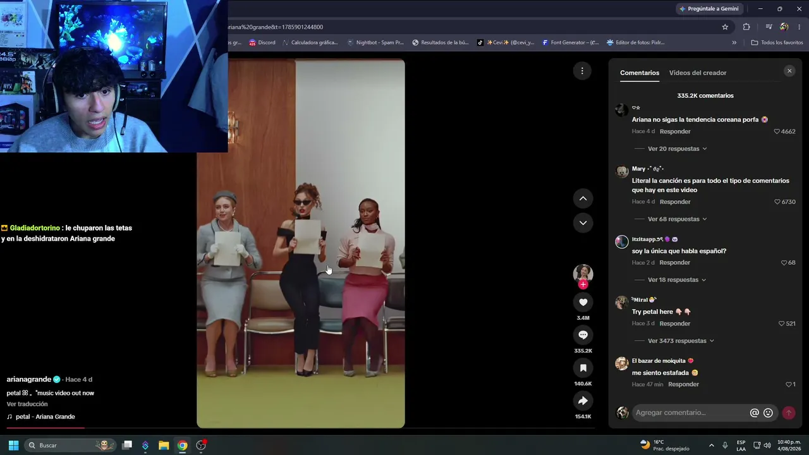Viewport: 809px width, 455px height.
Task: Open the 'Nightbot - Spam Pr...' bookmark
Action: [376, 42]
